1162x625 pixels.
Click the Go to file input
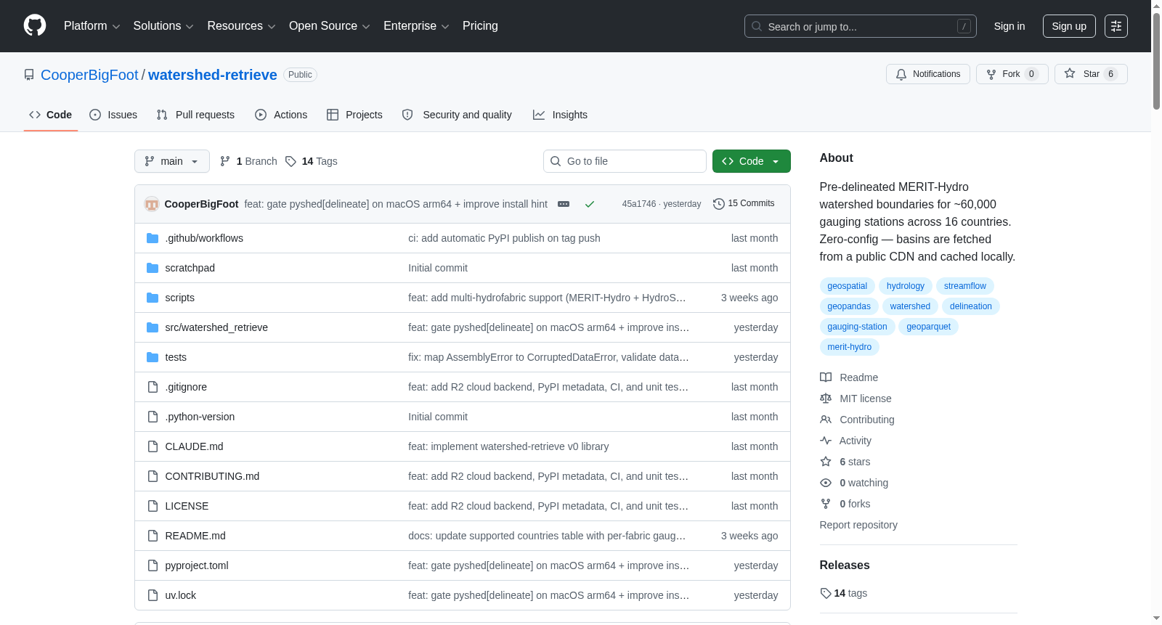click(x=625, y=161)
